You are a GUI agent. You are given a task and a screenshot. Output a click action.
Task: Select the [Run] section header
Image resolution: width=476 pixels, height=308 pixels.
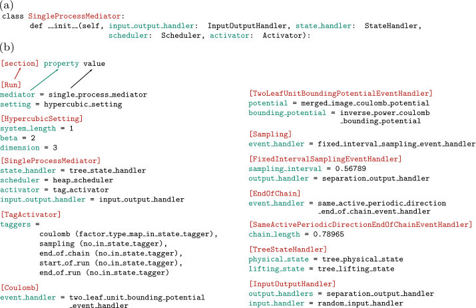(11, 84)
